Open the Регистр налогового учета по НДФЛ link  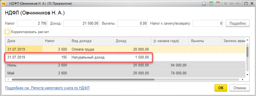point(47,88)
